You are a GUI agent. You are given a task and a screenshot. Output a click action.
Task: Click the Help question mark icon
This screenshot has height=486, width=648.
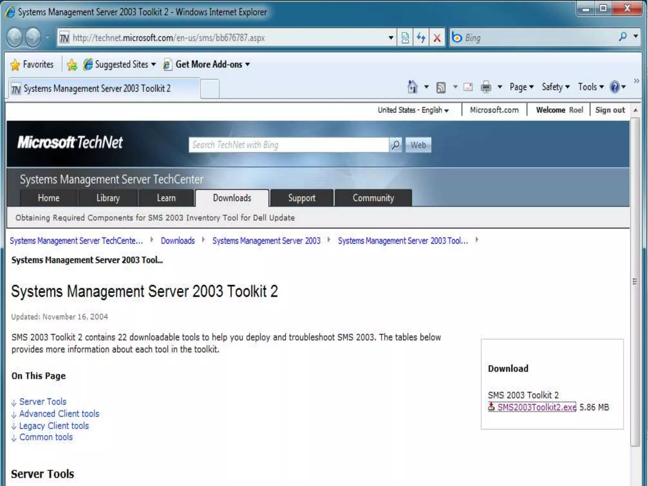click(x=615, y=87)
